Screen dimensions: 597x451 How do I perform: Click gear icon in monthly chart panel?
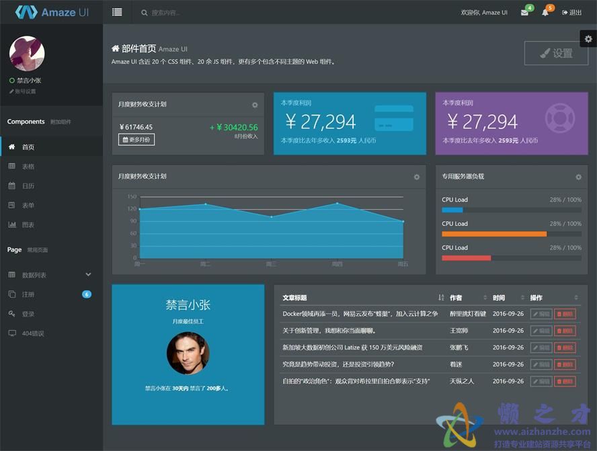coord(416,177)
